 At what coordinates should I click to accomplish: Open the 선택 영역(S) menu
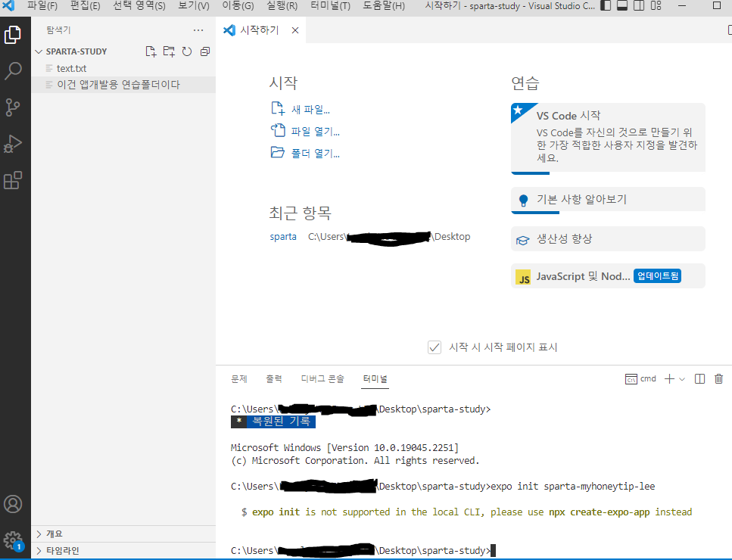pos(139,5)
